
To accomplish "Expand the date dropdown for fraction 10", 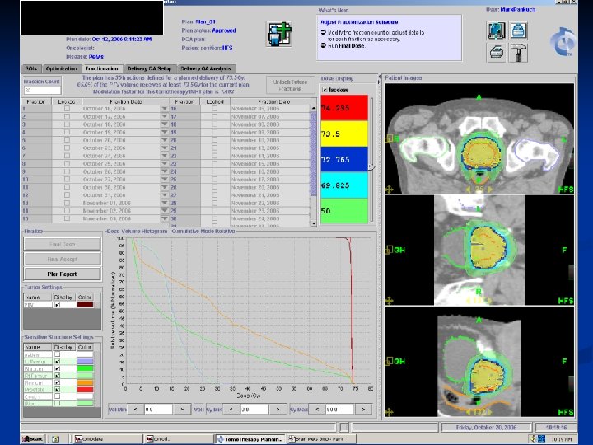I will [165, 179].
